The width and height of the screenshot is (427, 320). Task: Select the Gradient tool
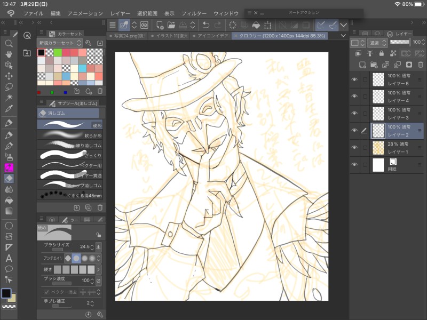[9, 211]
